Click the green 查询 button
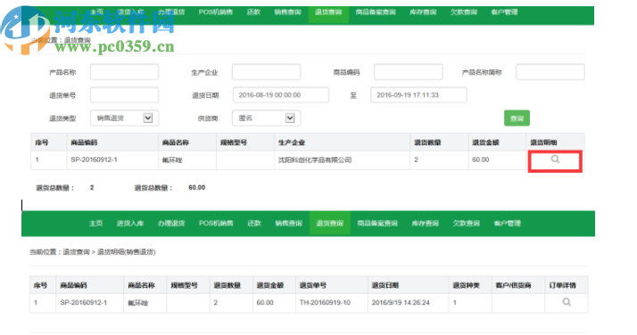 coord(517,118)
